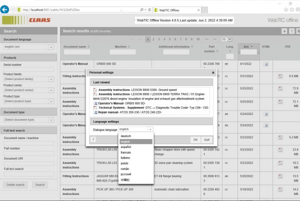
Task: Confirm settings with OK button
Action: click(x=195, y=139)
